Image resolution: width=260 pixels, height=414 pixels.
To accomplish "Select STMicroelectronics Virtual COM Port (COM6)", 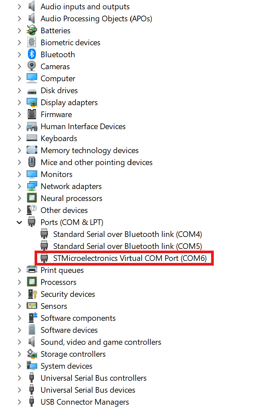I will click(x=130, y=258).
